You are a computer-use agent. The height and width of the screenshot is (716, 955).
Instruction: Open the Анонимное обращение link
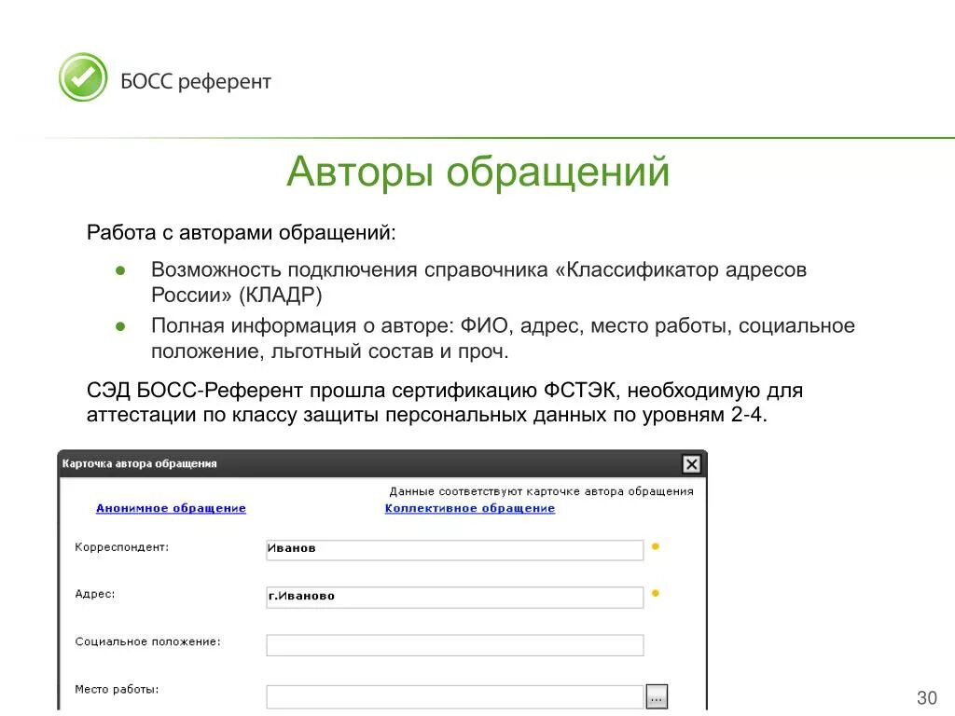point(172,508)
